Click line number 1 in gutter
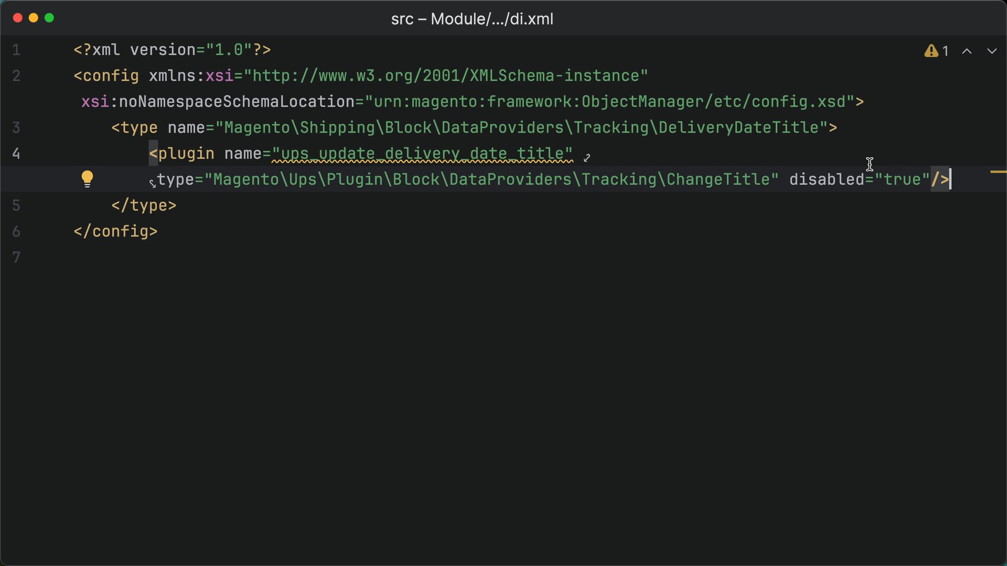Viewport: 1007px width, 566px height. (16, 50)
